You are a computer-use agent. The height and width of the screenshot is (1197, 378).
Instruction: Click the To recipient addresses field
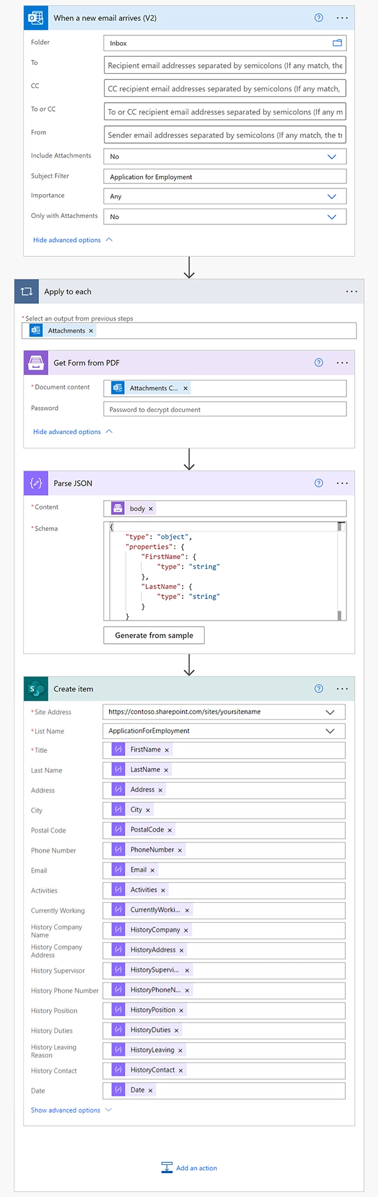(x=225, y=66)
